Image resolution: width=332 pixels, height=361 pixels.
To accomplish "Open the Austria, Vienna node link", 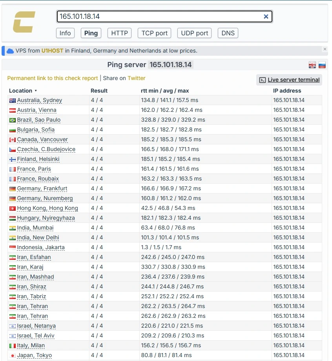I will tap(36, 110).
